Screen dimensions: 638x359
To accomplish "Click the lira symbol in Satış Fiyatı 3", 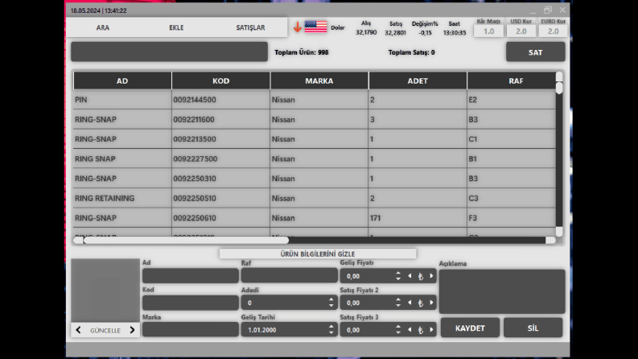I will (420, 330).
